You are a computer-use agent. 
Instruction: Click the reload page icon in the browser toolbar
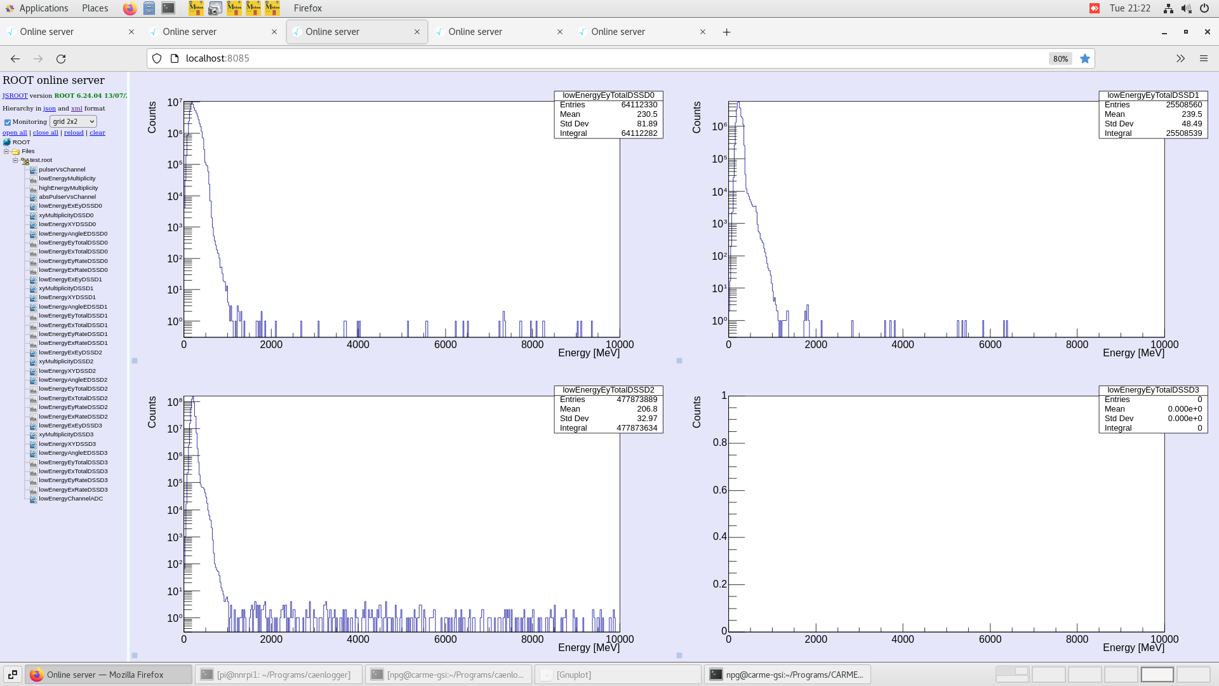click(x=62, y=58)
